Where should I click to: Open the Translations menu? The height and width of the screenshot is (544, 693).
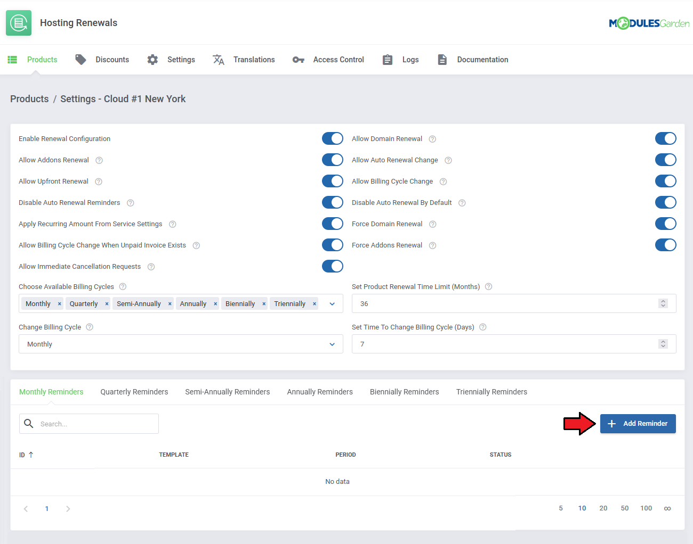244,60
